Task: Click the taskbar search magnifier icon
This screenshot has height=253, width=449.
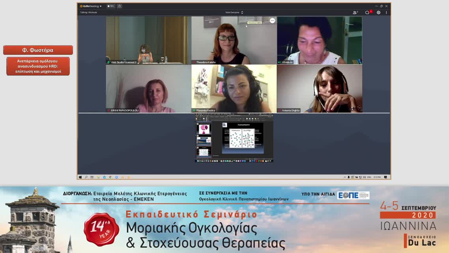Action: pos(86,177)
